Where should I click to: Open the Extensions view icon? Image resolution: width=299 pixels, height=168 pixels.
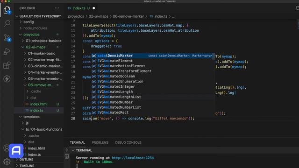point(7,65)
